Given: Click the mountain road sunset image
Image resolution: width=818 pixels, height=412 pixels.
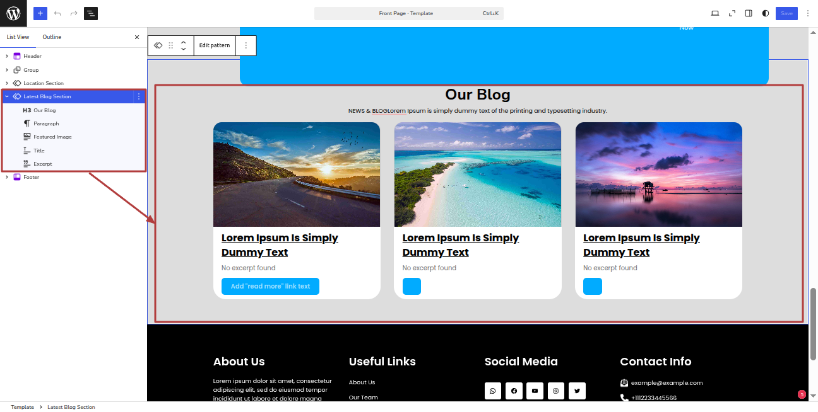Looking at the screenshot, I should pos(297,175).
